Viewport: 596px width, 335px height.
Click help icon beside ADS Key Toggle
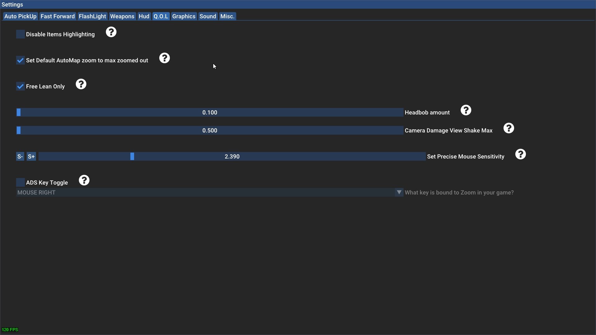coord(84,180)
